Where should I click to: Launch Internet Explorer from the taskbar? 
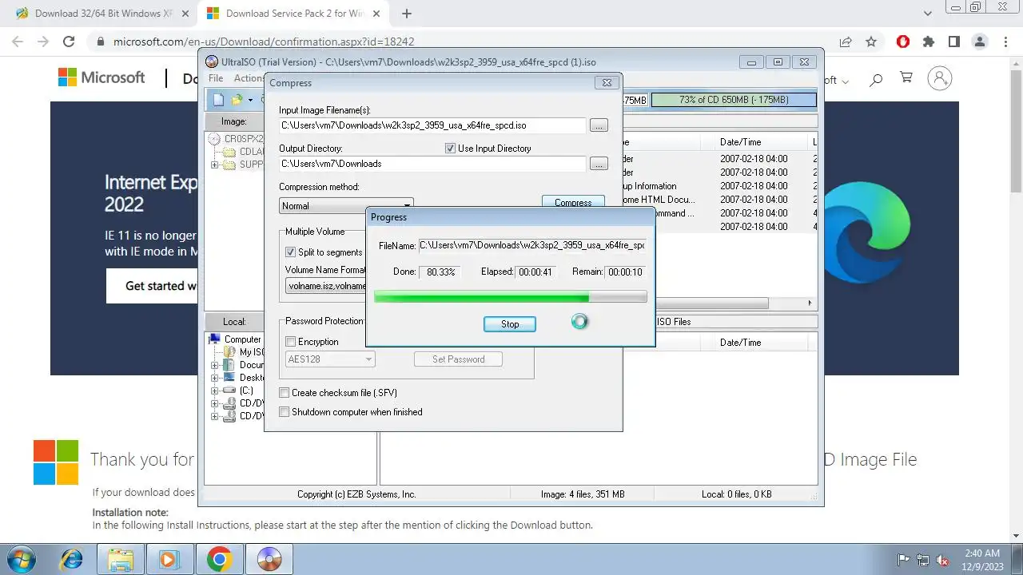(72, 559)
